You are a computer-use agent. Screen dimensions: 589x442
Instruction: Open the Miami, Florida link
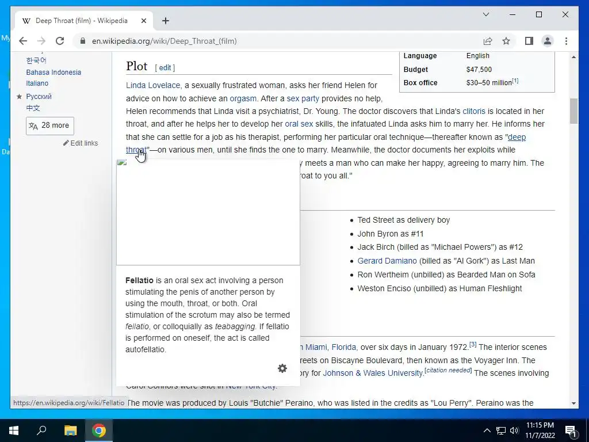[331, 347]
